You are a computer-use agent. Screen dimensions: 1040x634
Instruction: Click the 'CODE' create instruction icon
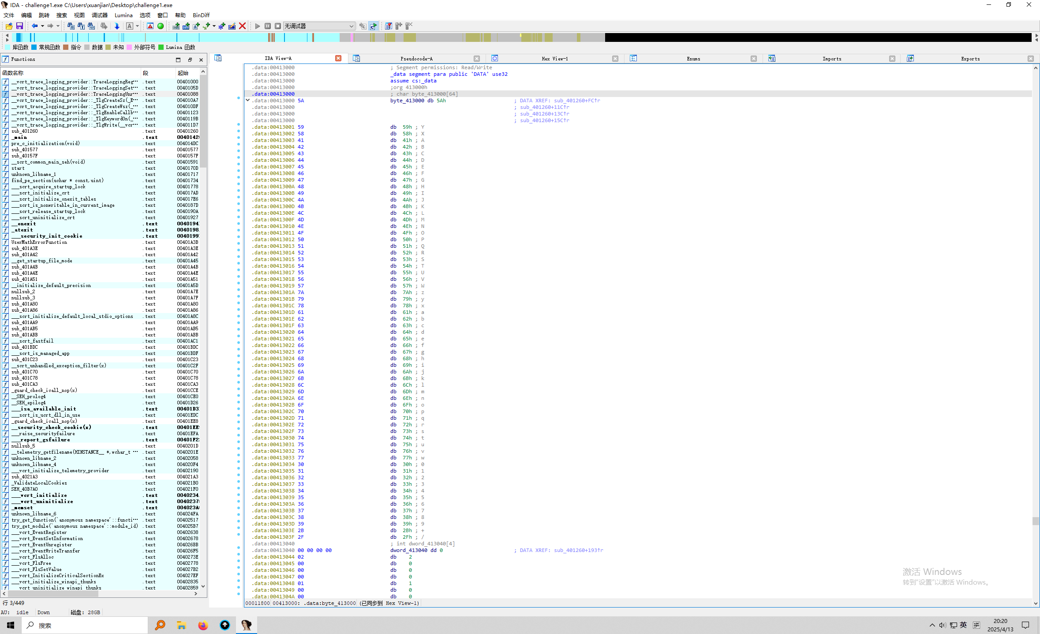pyautogui.click(x=176, y=26)
